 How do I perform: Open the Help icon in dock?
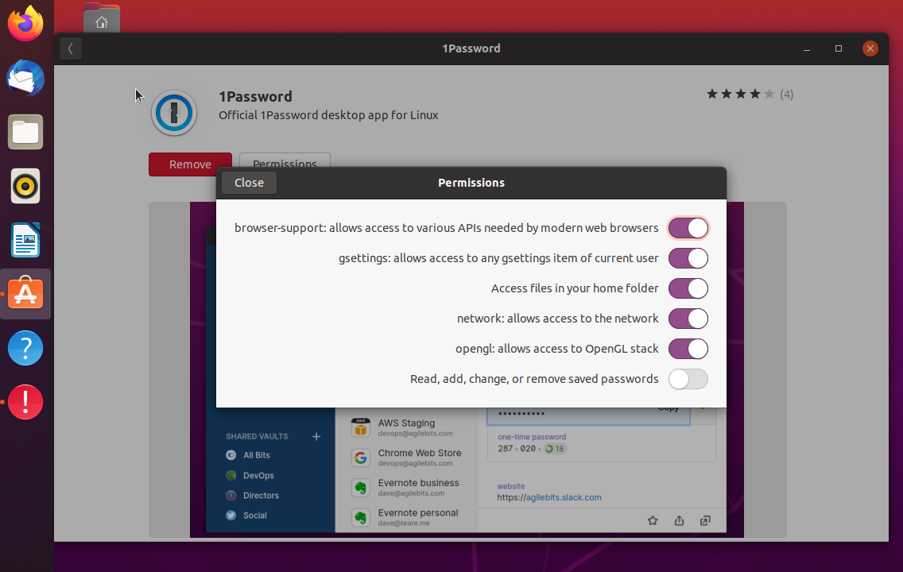coord(25,348)
